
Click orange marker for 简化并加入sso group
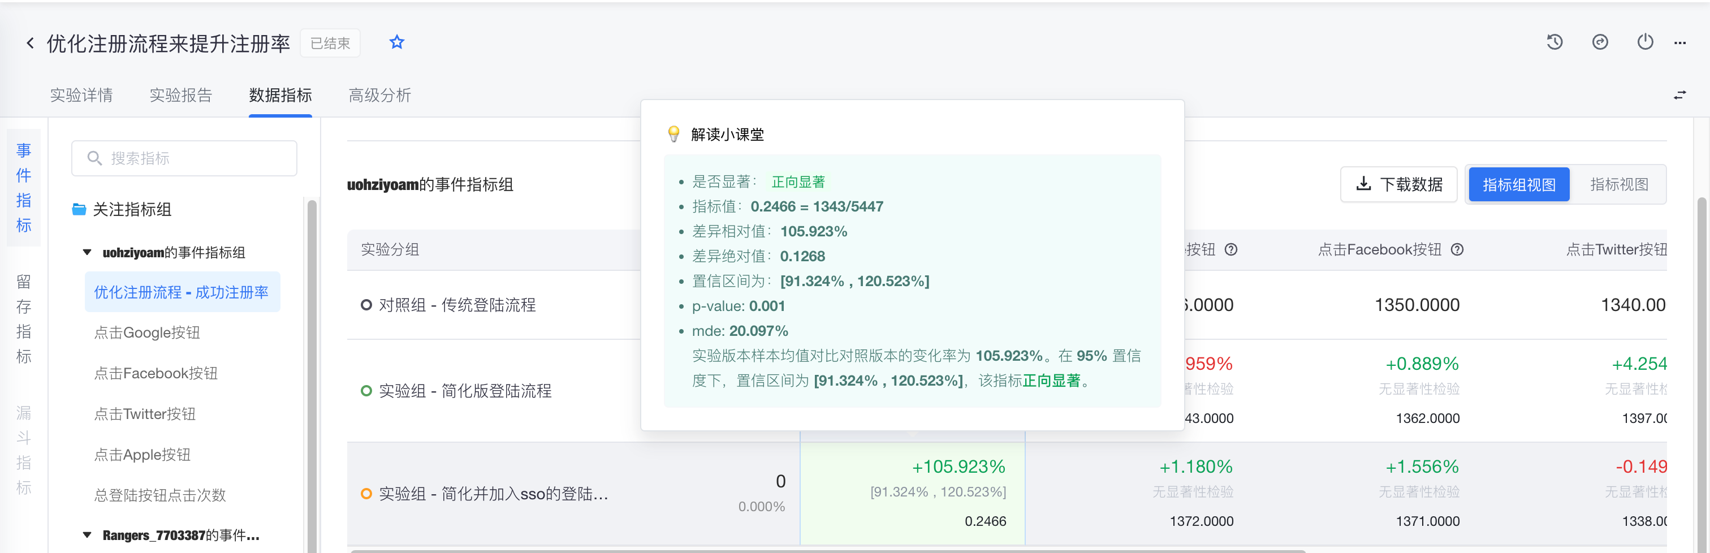point(366,494)
